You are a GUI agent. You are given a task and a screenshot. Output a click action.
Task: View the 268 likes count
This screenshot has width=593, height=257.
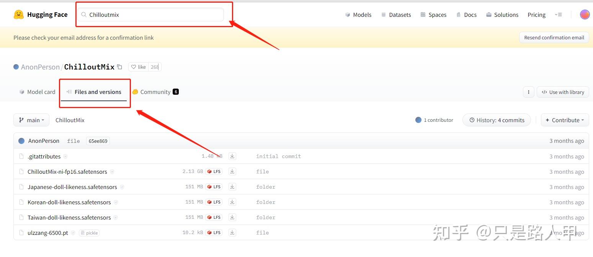tap(155, 67)
